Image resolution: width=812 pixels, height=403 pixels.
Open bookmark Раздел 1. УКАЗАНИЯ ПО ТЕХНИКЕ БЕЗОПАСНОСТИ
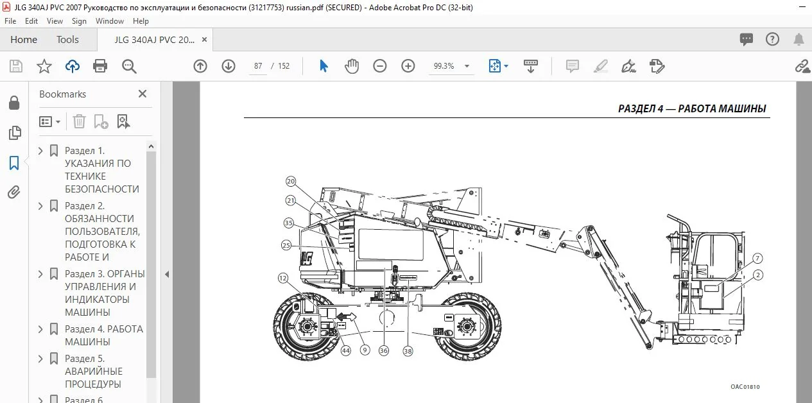coord(102,170)
